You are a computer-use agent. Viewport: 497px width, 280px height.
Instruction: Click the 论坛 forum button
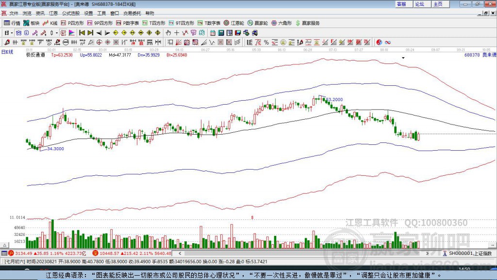click(420, 4)
